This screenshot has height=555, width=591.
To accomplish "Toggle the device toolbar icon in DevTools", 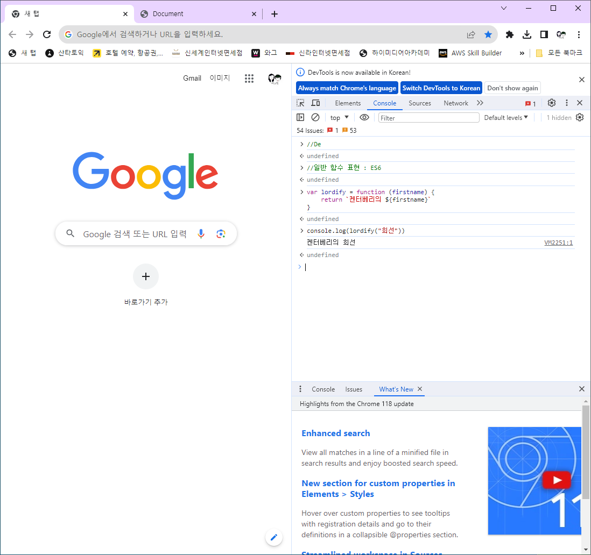I will (x=315, y=103).
